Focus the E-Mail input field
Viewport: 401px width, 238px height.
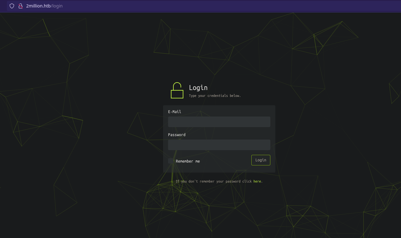(219, 122)
